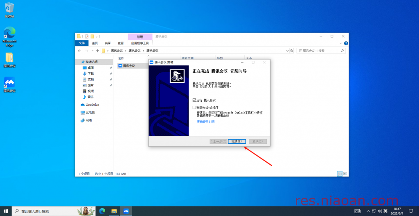419x216 pixels.
Task: Open 视频 in the navigation pane
Action: (90, 91)
